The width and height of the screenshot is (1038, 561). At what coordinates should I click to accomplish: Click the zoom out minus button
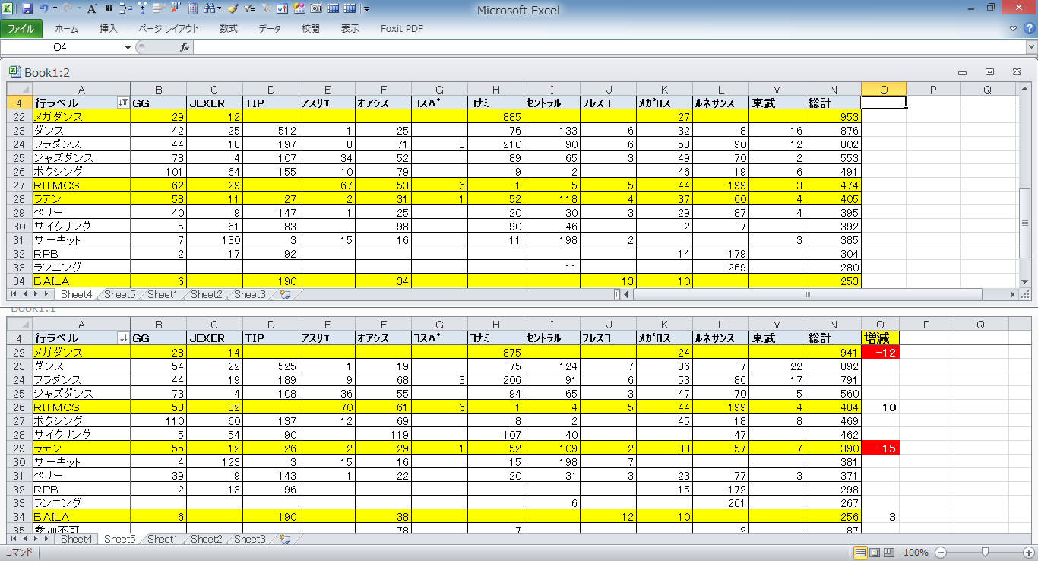tap(941, 553)
